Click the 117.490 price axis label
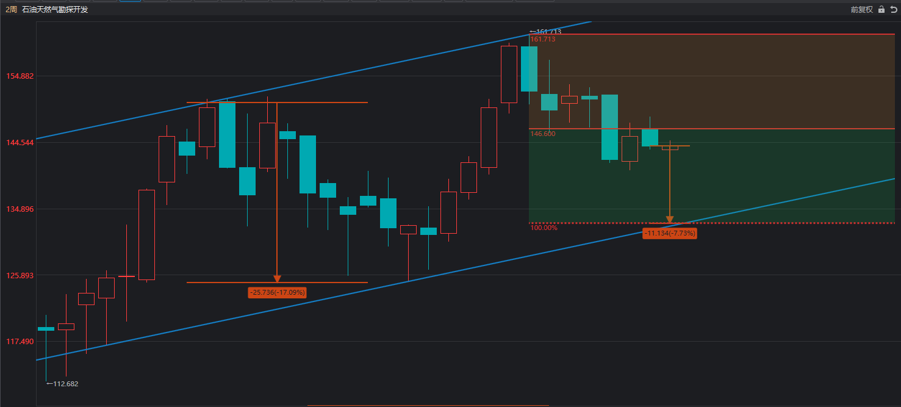The image size is (901, 407). 20,342
